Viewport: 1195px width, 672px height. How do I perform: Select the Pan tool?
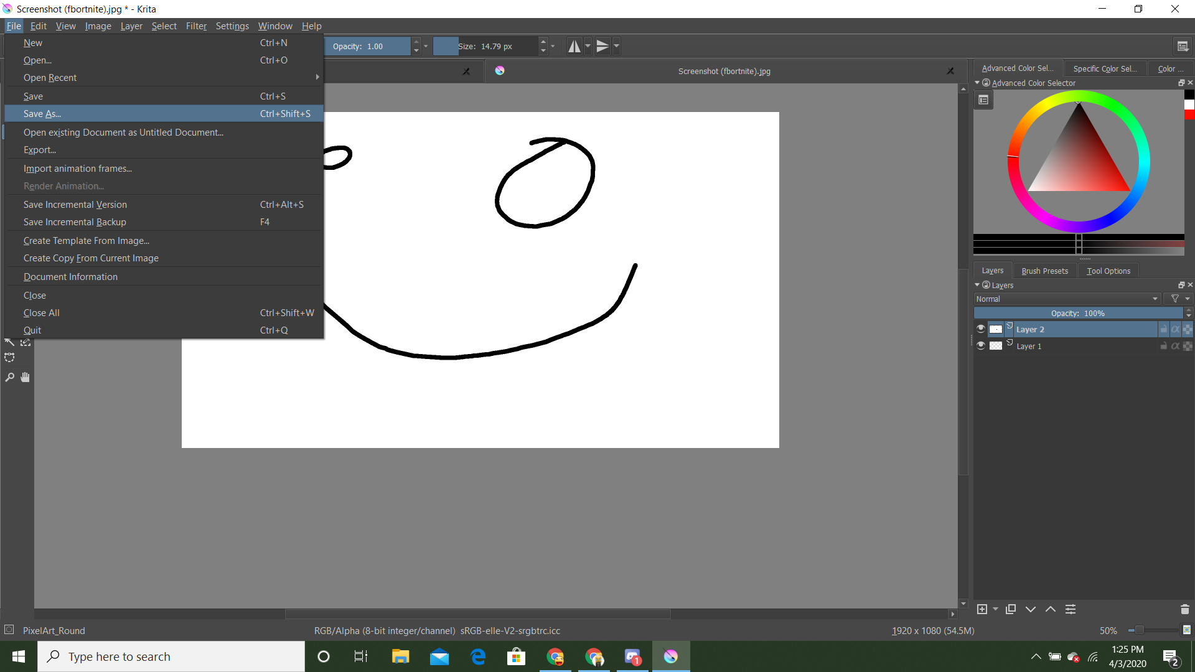[x=25, y=377]
